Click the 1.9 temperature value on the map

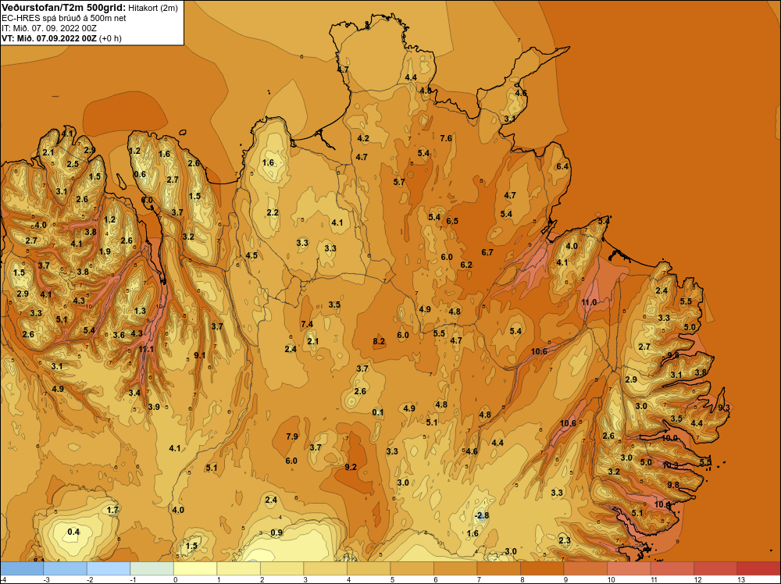[105, 252]
